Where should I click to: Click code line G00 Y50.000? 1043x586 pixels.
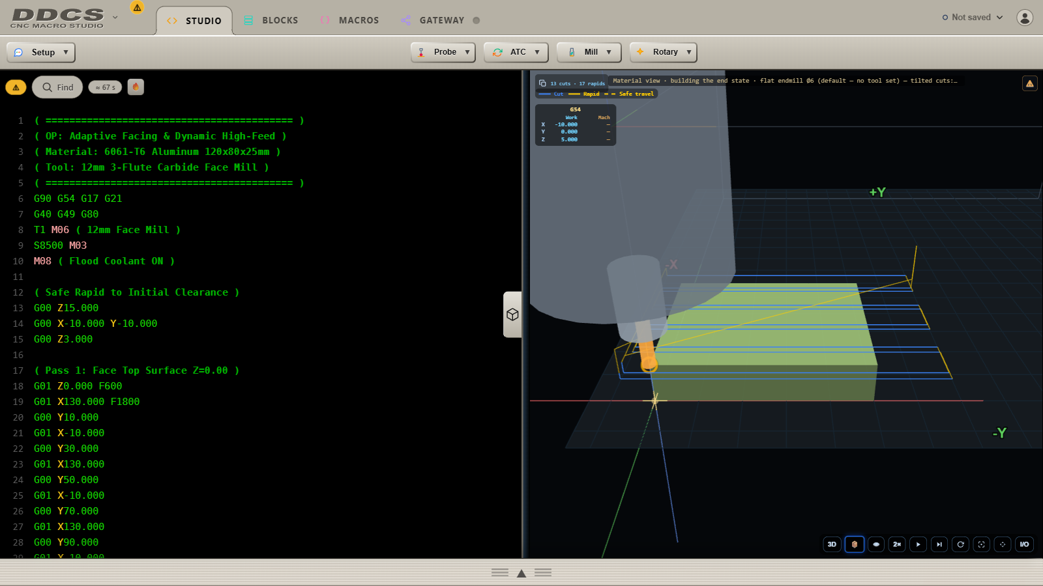[x=66, y=480]
